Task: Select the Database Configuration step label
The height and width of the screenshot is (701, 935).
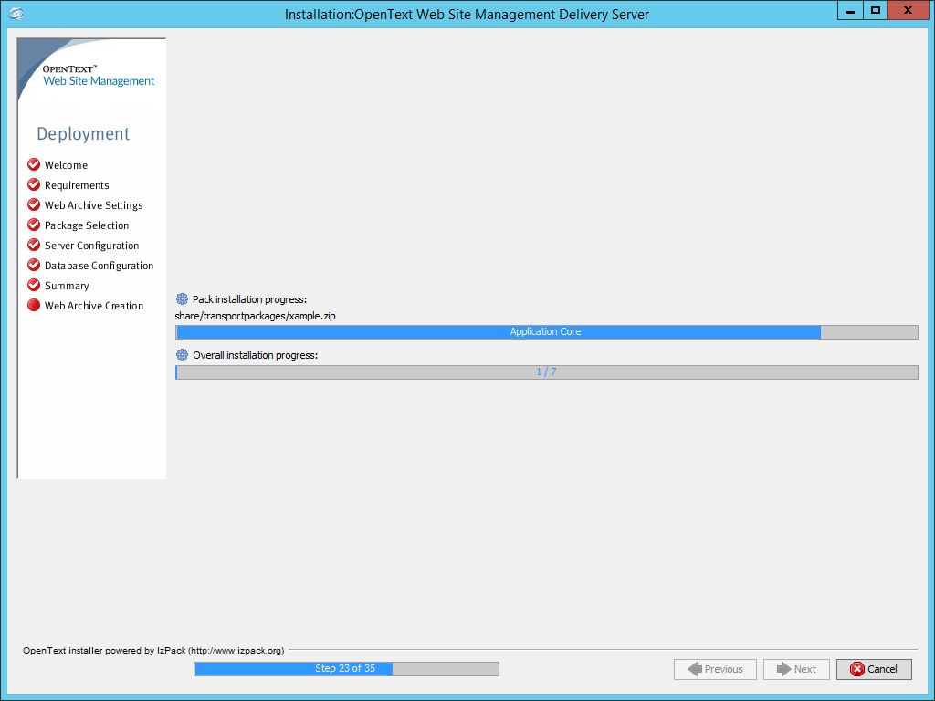Action: click(x=99, y=266)
